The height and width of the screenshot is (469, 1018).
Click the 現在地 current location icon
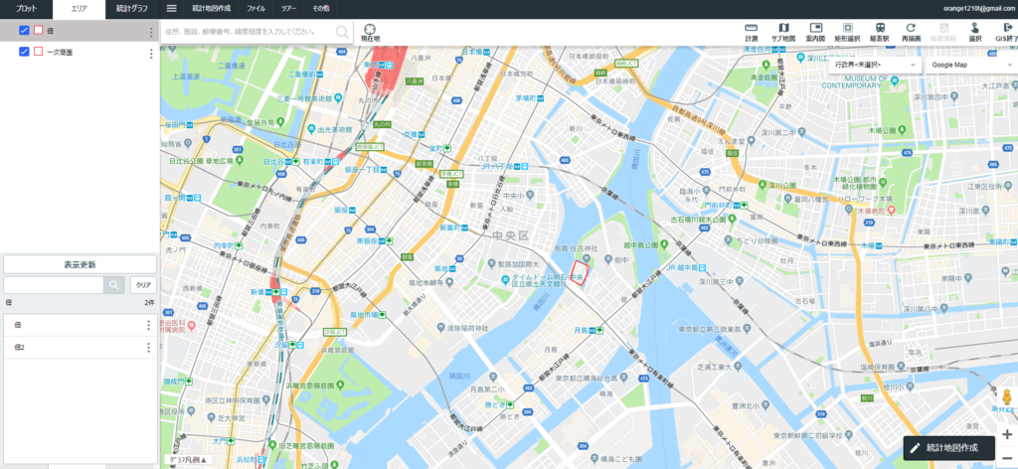click(370, 33)
